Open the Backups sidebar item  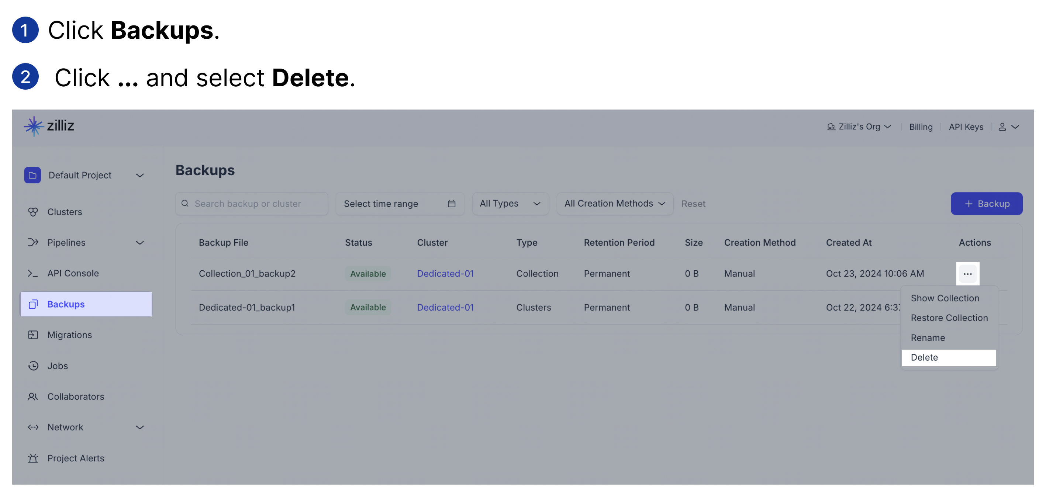(x=86, y=305)
